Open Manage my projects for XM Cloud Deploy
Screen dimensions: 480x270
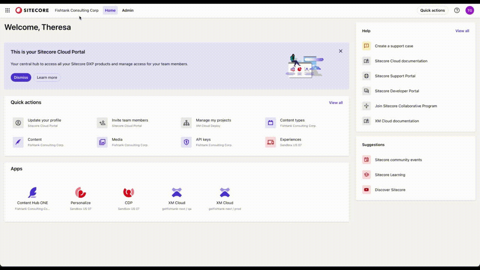click(x=186, y=123)
